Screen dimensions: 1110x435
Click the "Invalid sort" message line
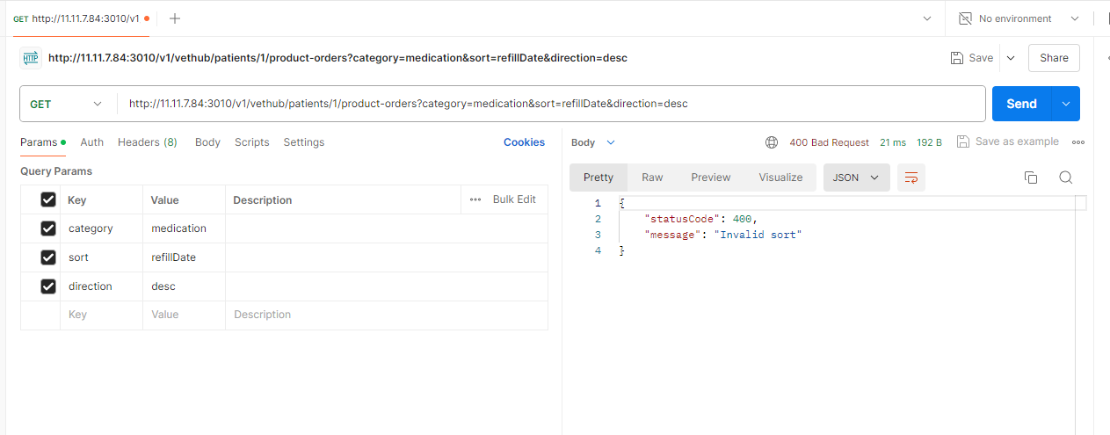pyautogui.click(x=723, y=235)
